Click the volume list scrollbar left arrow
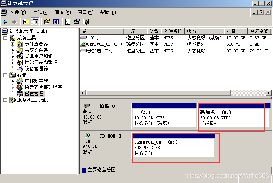This screenshot has width=273, height=183. tap(83, 93)
